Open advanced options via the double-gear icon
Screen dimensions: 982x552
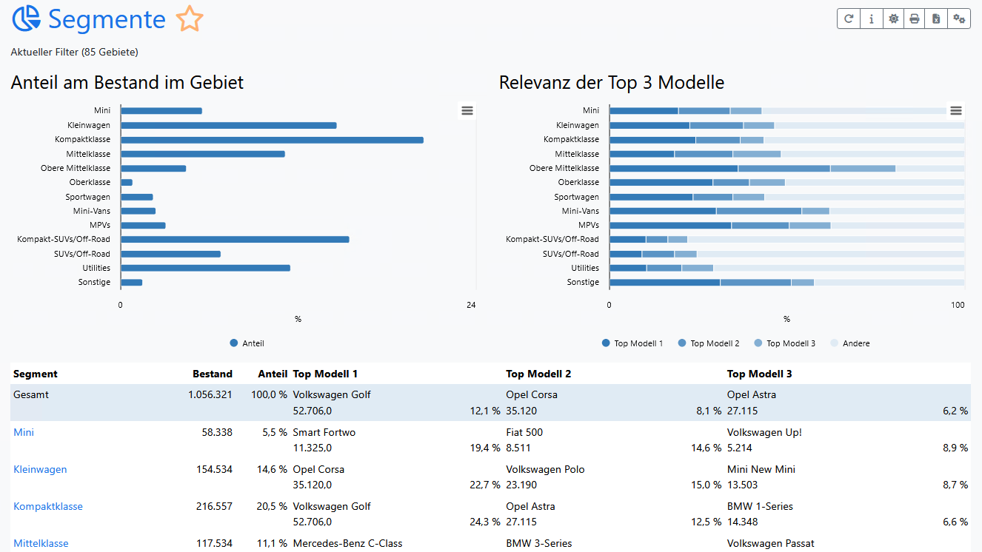(x=959, y=18)
